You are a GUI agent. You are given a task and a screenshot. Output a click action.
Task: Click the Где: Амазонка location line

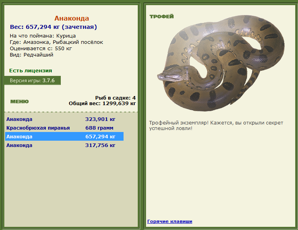click(56, 42)
